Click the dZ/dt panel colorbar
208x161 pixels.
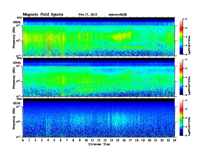tap(181, 118)
